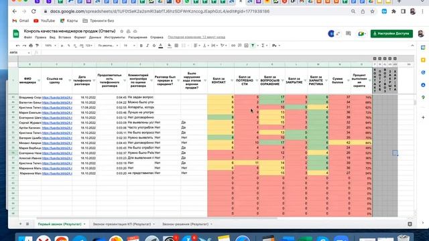
Task: Format selection as percent
Action: [x=68, y=46]
